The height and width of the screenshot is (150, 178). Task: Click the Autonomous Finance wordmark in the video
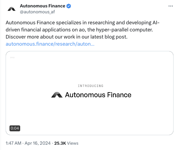click(x=98, y=95)
